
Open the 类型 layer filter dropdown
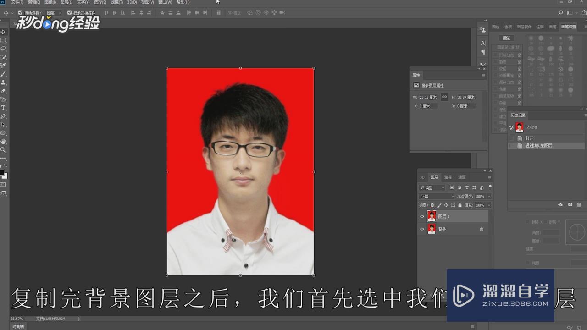[431, 187]
